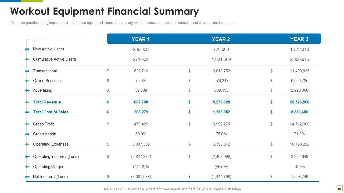The image size is (344, 193).
Task: Click the bullet icon next to Online Services
Action: [x=27, y=81]
